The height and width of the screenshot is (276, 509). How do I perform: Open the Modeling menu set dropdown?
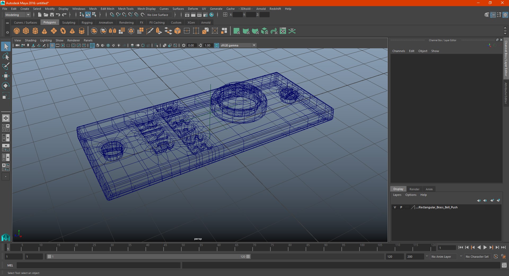point(17,15)
